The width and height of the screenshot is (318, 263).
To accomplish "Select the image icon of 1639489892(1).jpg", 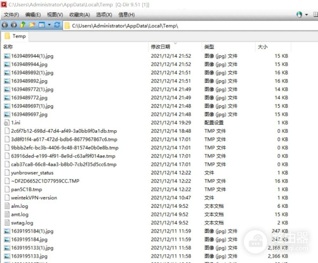I will pyautogui.click(x=7, y=73).
